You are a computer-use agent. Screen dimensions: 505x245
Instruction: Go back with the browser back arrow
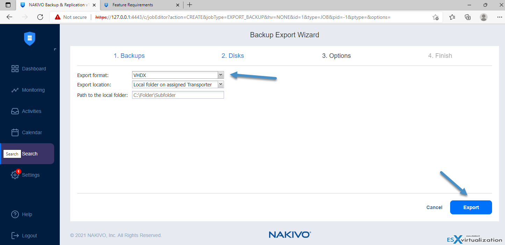9,17
